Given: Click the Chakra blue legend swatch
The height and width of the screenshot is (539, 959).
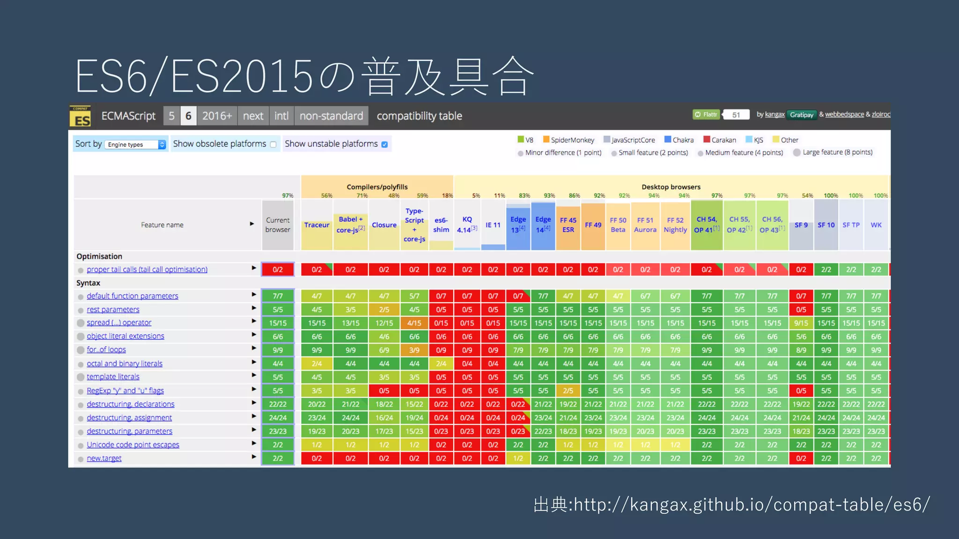Looking at the screenshot, I should coord(668,139).
